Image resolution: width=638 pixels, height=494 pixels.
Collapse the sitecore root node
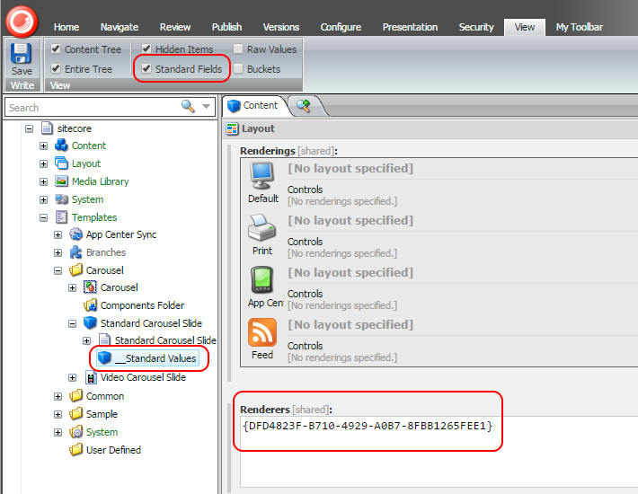click(30, 128)
